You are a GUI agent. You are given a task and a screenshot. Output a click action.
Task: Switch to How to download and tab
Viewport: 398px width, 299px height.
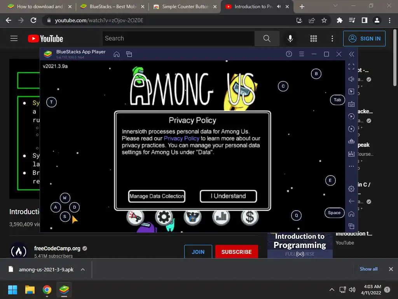click(40, 7)
